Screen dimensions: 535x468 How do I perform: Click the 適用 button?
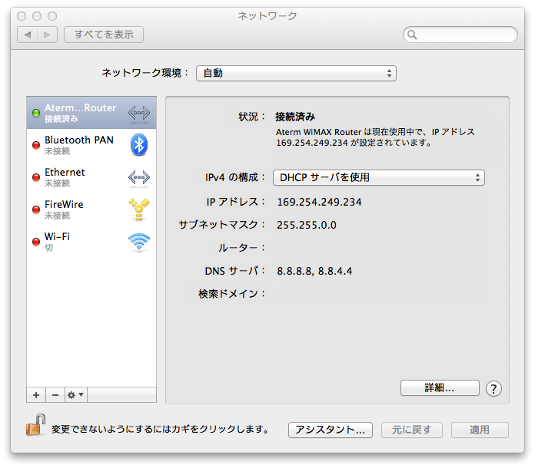click(x=480, y=430)
